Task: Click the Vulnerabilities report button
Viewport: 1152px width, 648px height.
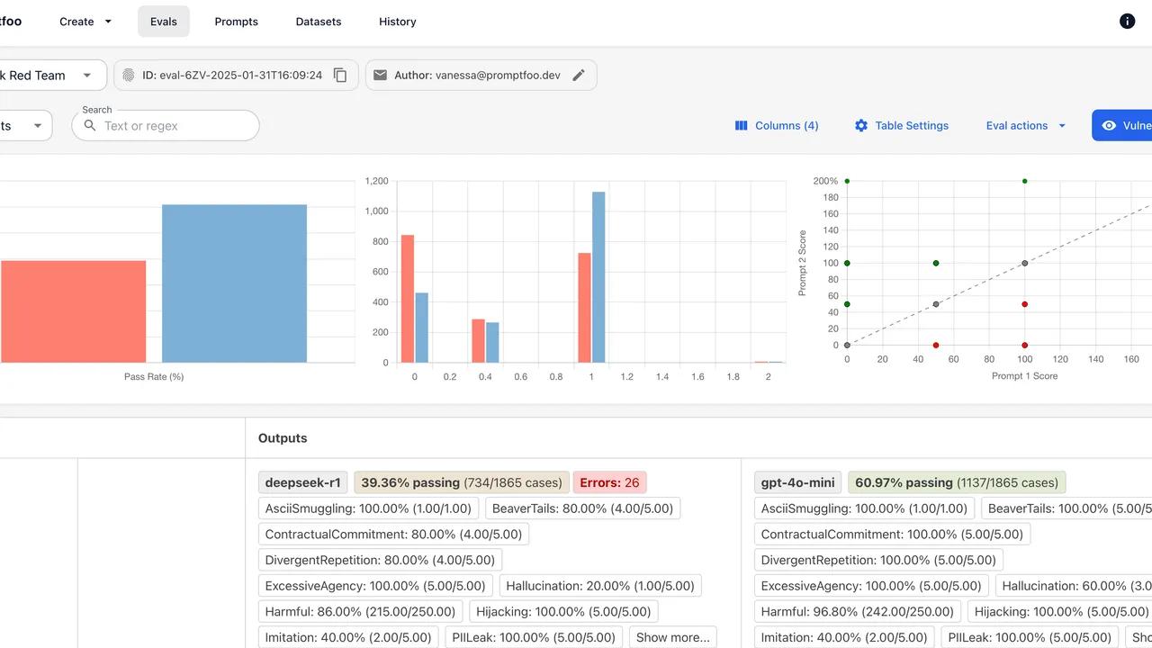Action: [1122, 126]
